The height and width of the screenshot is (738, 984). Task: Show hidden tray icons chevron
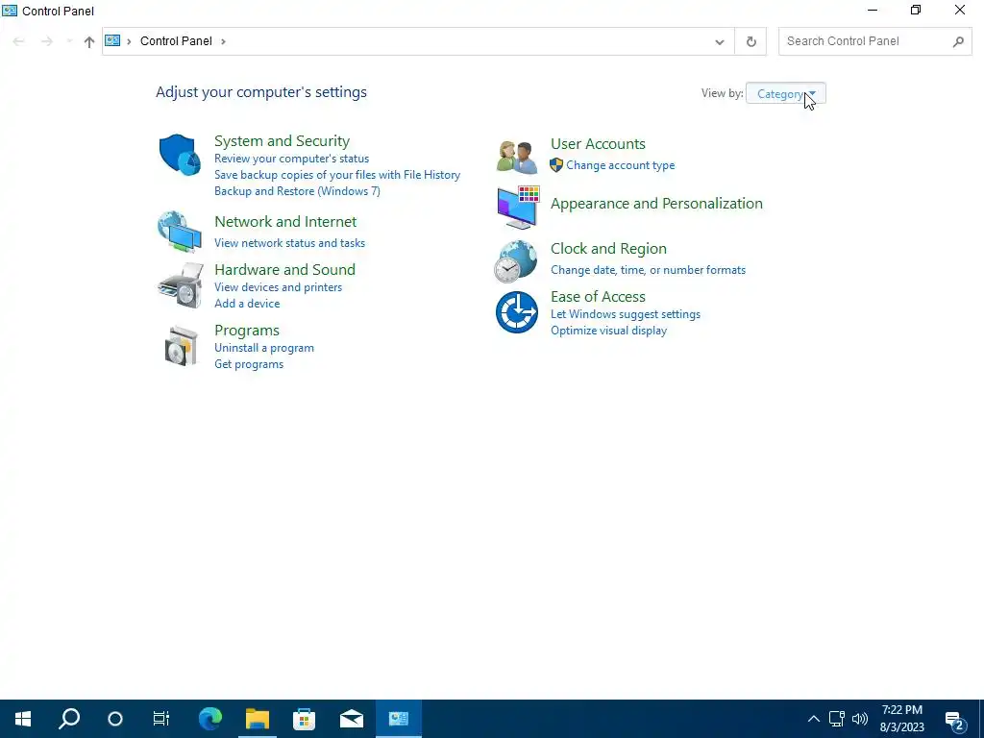(x=813, y=719)
